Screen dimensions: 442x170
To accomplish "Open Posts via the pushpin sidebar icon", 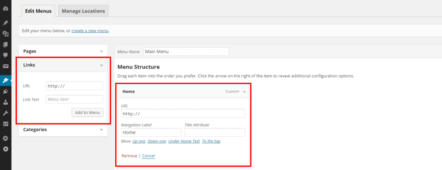I will coord(6,23).
